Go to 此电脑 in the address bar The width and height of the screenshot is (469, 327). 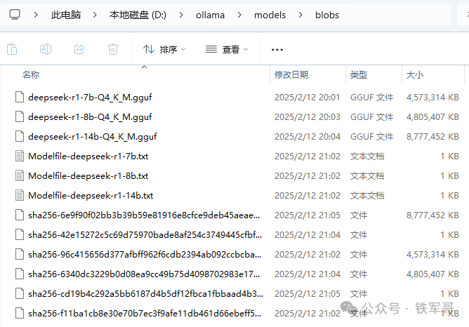point(66,15)
